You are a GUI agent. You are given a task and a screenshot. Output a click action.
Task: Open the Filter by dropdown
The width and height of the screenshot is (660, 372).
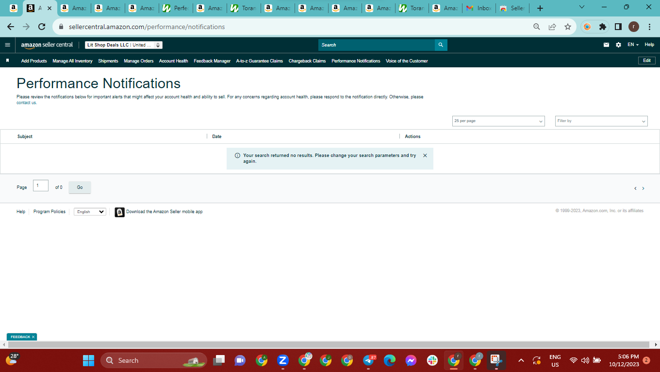pos(601,121)
